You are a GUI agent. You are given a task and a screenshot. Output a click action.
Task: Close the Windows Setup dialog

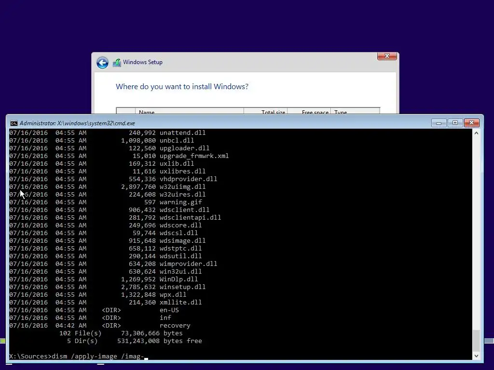pyautogui.click(x=387, y=56)
